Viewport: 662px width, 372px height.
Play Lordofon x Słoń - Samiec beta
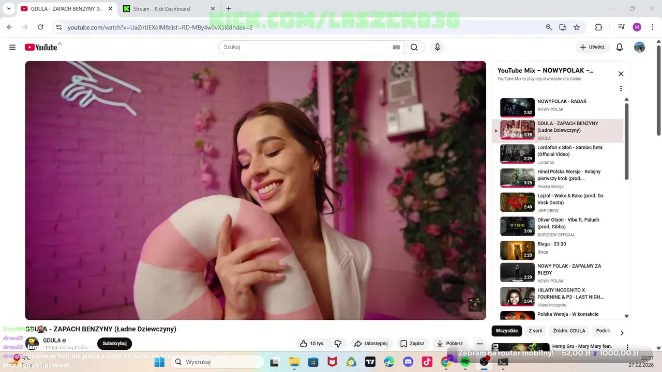tap(559, 154)
